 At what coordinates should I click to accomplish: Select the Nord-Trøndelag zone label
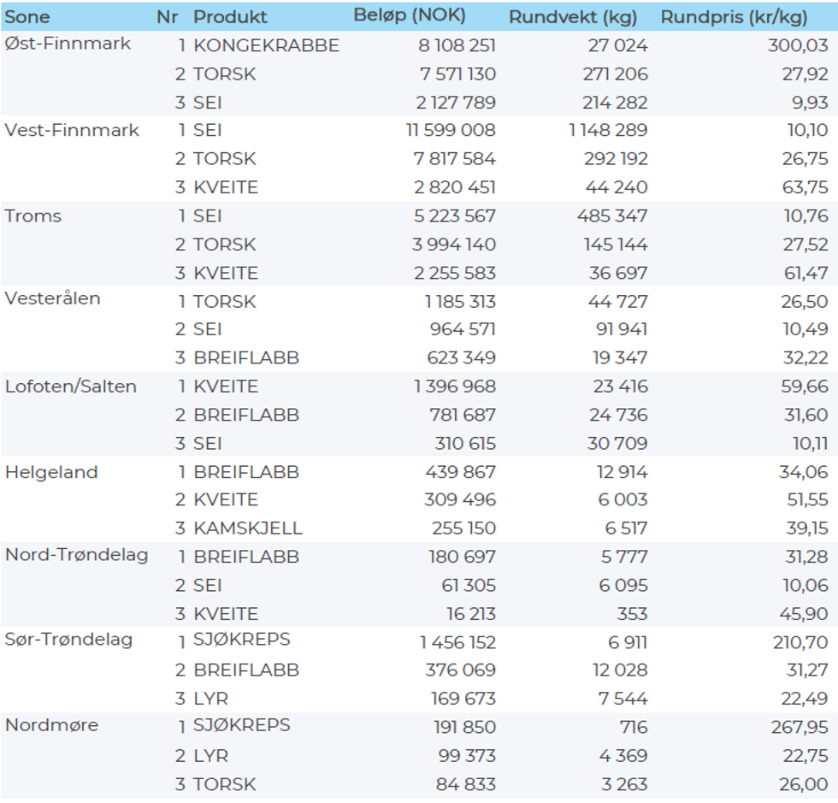(x=76, y=555)
